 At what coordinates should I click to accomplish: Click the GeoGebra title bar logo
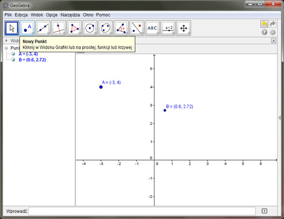[6, 6]
